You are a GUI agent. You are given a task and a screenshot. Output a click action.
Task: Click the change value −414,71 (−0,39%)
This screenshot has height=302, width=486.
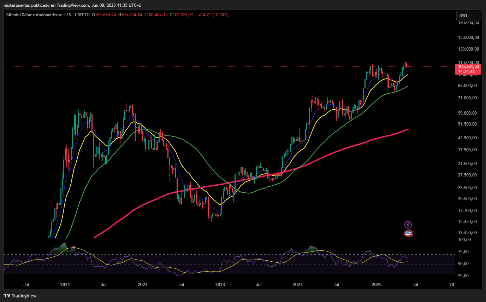tap(212, 15)
